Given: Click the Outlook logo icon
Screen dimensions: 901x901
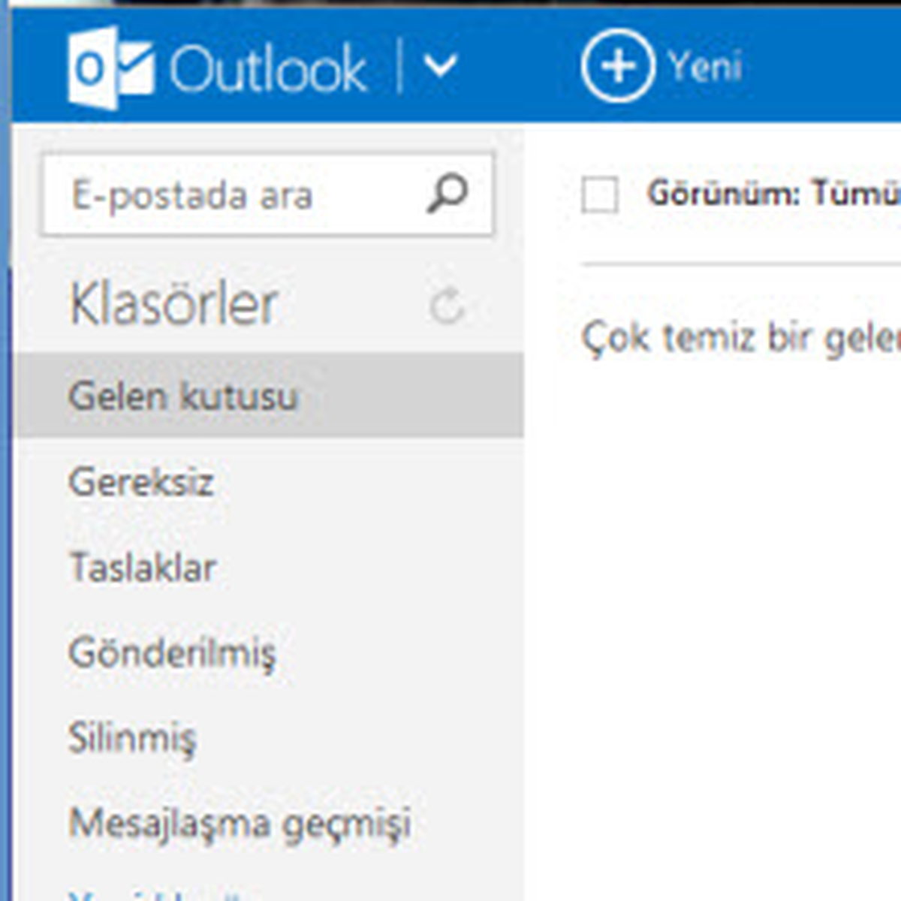Looking at the screenshot, I should [x=110, y=68].
